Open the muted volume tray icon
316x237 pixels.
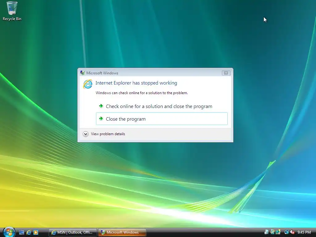click(292, 232)
